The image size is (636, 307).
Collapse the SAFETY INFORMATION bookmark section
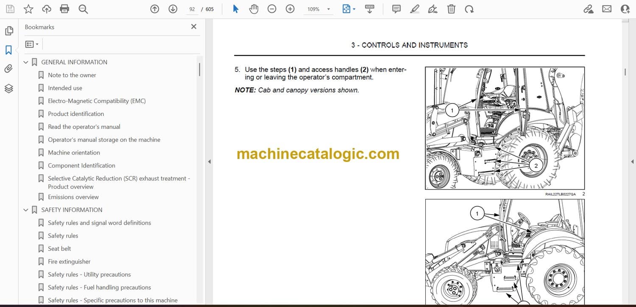click(26, 210)
